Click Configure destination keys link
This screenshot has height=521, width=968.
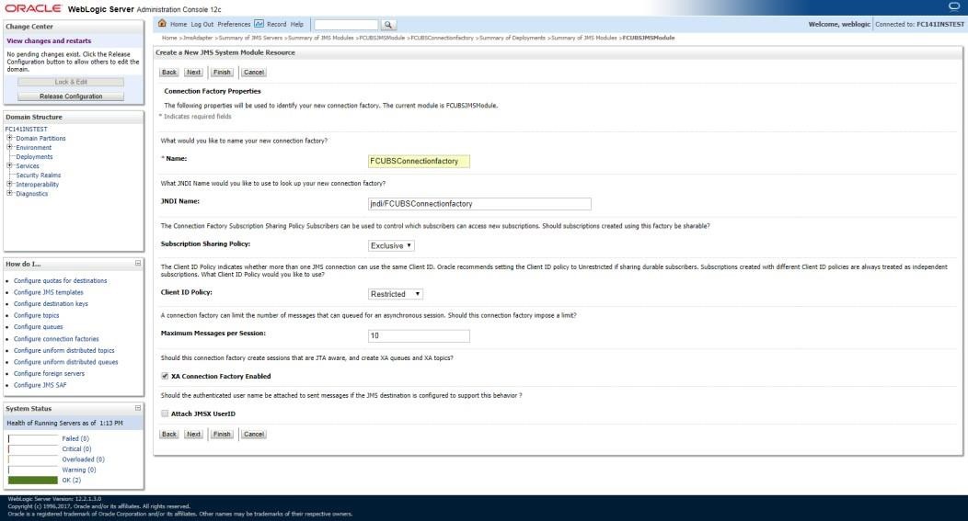[x=51, y=303]
